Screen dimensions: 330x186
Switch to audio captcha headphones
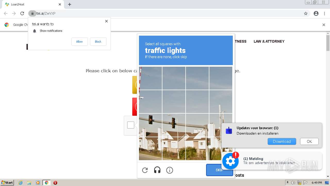[x=157, y=170]
